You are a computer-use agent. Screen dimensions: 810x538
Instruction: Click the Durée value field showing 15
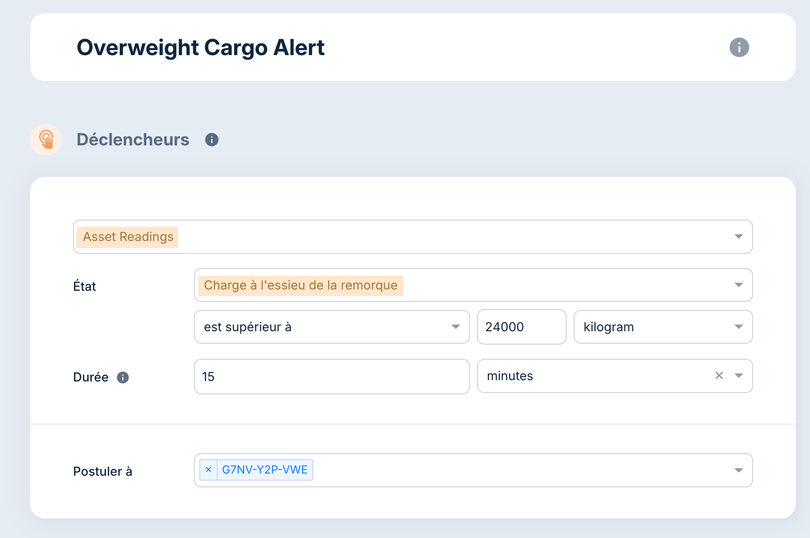pos(332,377)
